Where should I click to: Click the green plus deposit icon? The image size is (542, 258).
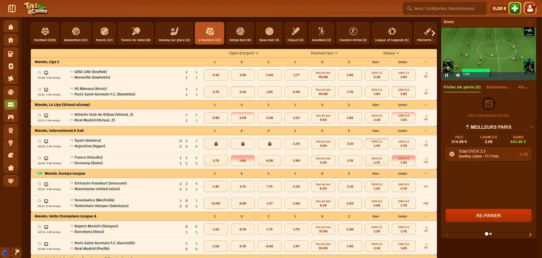pos(514,9)
